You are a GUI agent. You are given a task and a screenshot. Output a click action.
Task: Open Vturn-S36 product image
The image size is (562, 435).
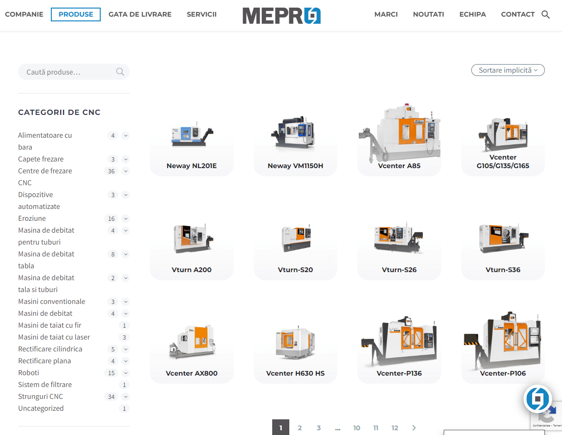pyautogui.click(x=503, y=238)
